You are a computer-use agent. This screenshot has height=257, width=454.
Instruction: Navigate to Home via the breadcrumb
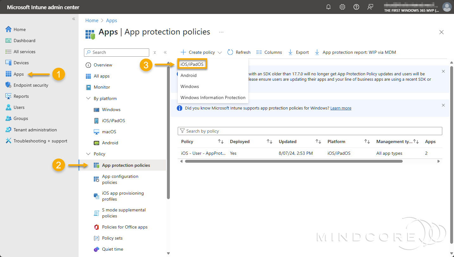click(92, 20)
